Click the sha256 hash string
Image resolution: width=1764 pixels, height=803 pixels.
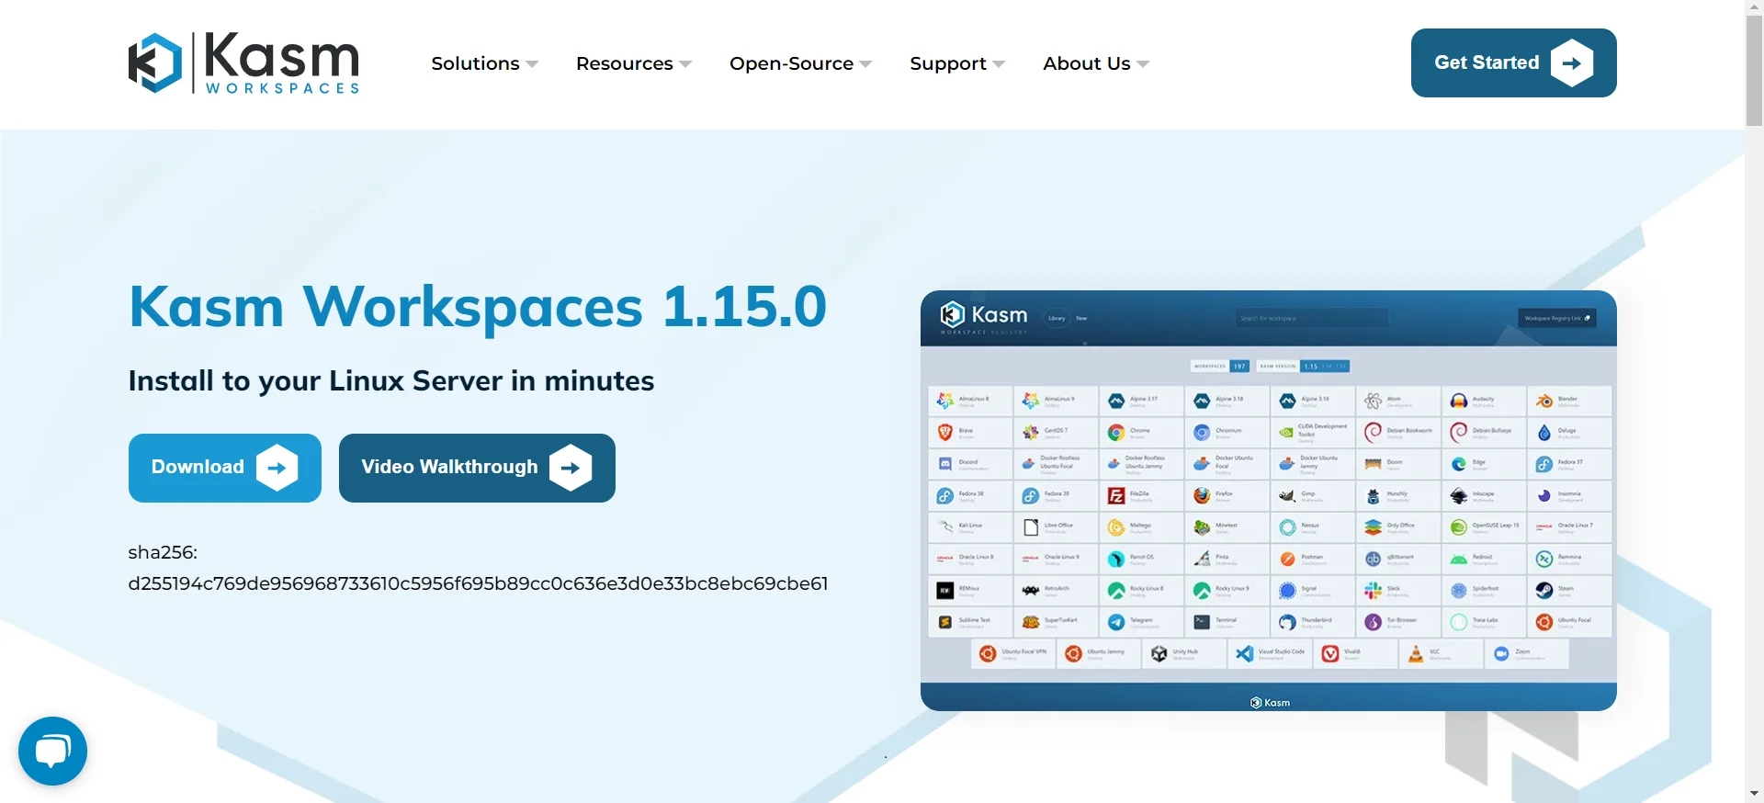pos(478,583)
